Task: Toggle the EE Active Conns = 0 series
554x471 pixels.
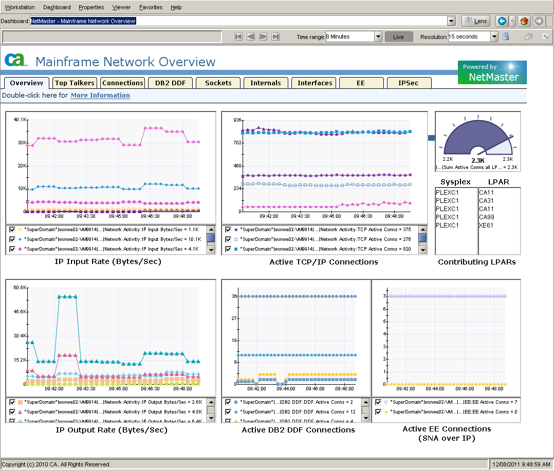Action: 378,412
